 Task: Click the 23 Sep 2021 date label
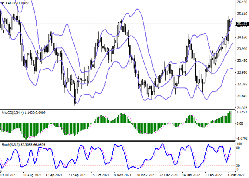click(x=78, y=175)
